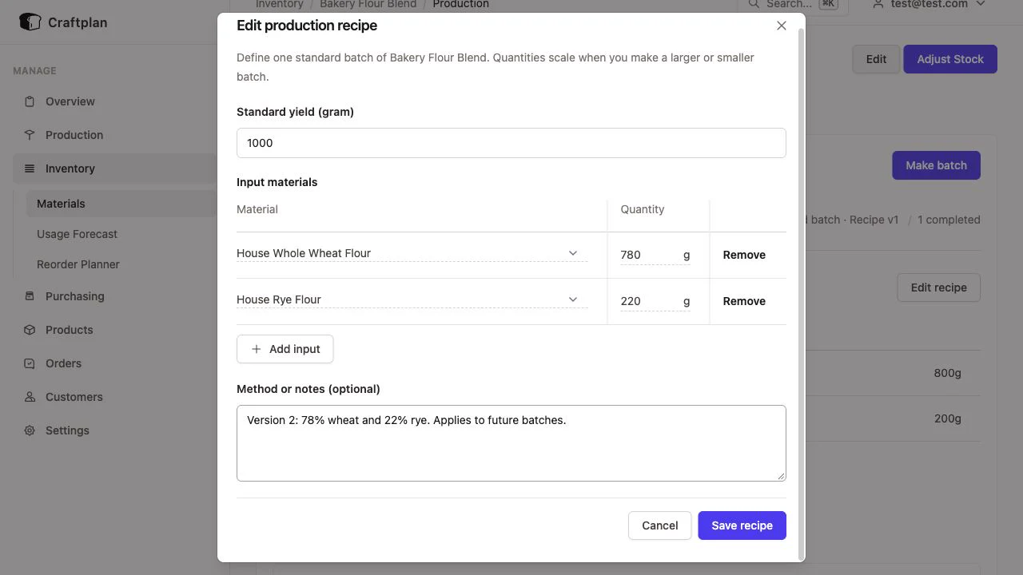1023x575 pixels.
Task: Click the 780 quantity field
Action: 648,255
